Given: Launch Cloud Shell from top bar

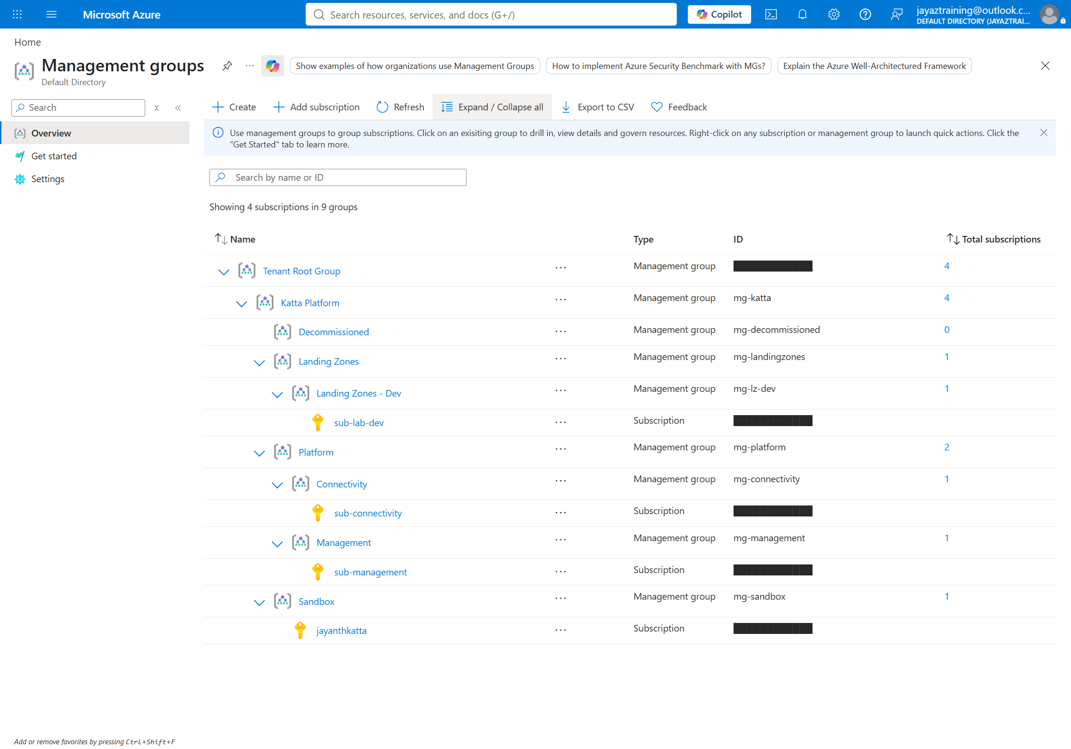Looking at the screenshot, I should [771, 14].
